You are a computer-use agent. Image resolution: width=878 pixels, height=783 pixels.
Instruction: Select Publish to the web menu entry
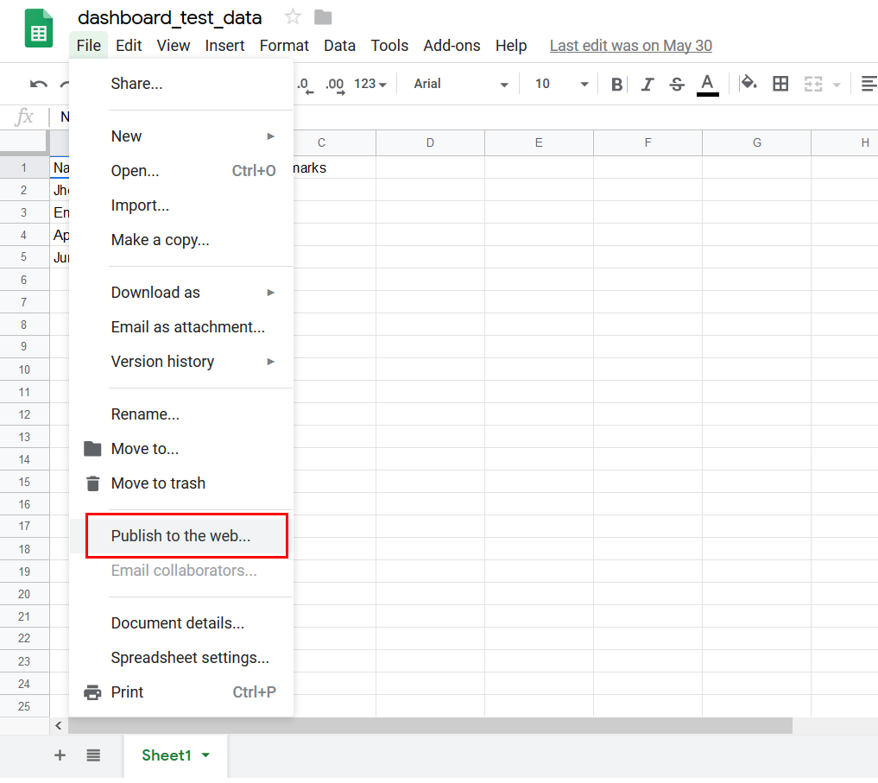[x=180, y=536]
